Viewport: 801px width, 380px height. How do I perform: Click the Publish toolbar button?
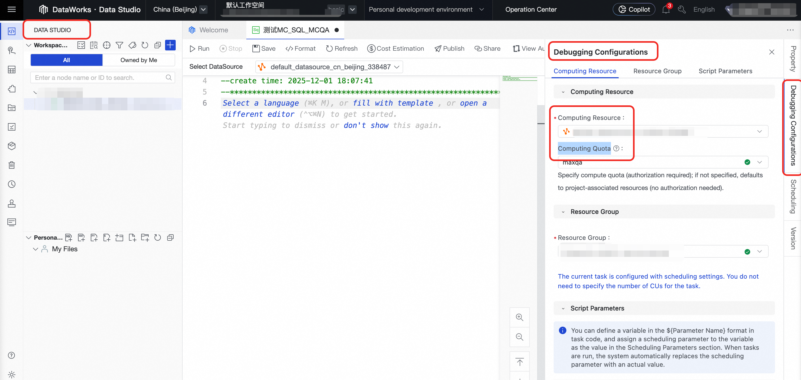449,49
